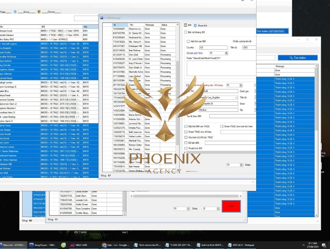Click the Country input field with US
The image size is (330, 249).
coord(213,48)
